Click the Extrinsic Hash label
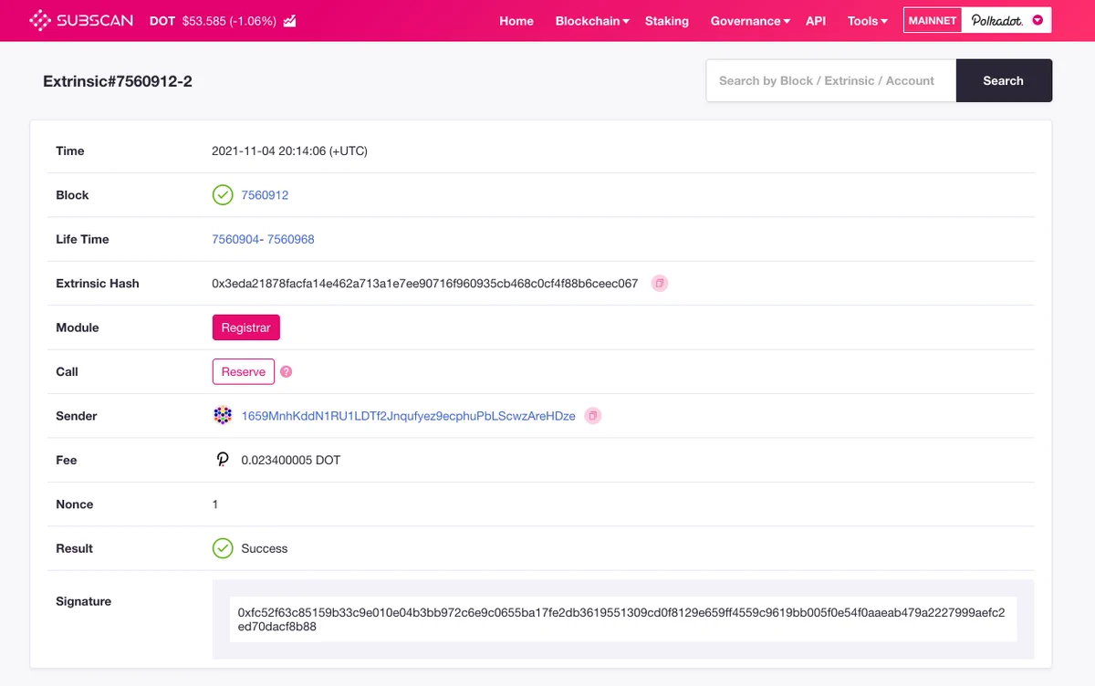The height and width of the screenshot is (686, 1095). 98,284
